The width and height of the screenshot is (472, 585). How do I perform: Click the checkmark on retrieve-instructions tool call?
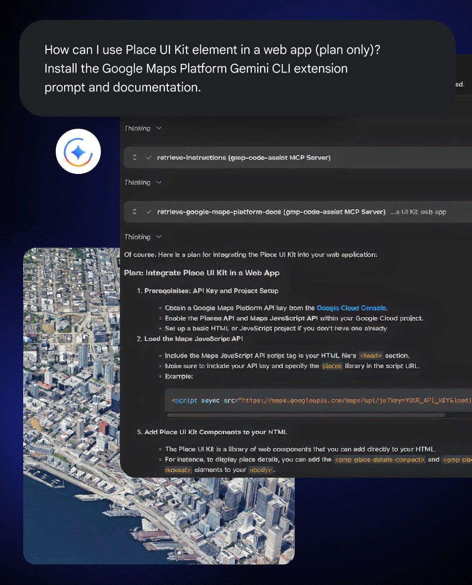click(149, 157)
